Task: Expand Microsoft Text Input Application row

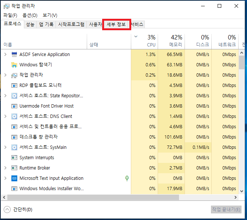Action: (6, 178)
